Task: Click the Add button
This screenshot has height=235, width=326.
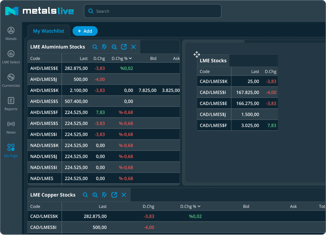Action: tap(85, 31)
